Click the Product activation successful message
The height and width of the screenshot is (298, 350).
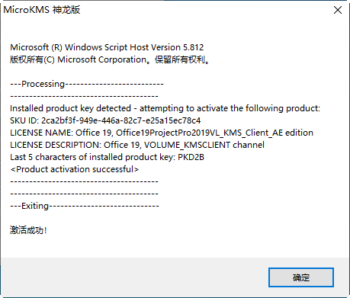tap(75, 169)
